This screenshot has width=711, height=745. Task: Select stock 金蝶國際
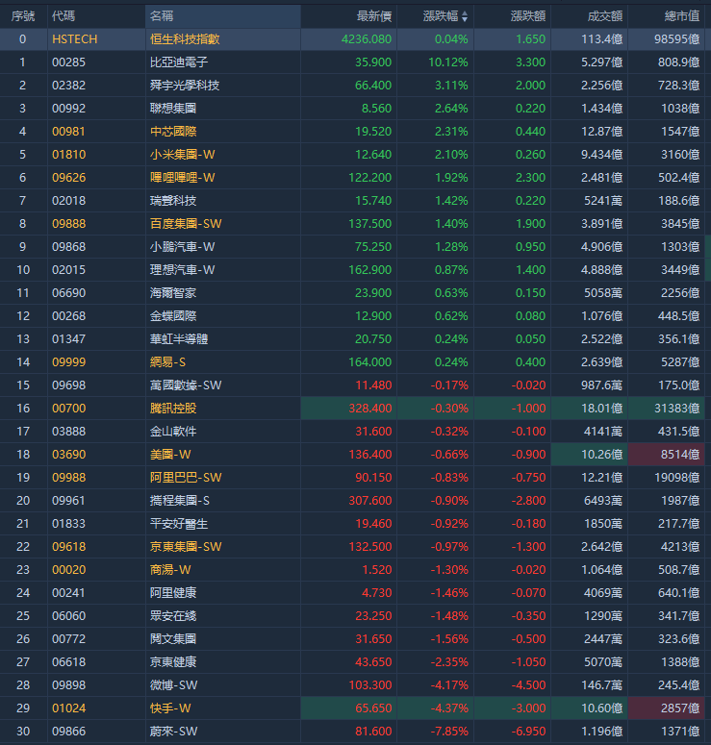coord(173,316)
